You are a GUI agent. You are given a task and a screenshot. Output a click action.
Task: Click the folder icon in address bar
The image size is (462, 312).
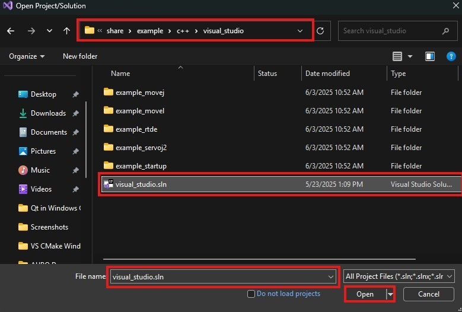[90, 30]
